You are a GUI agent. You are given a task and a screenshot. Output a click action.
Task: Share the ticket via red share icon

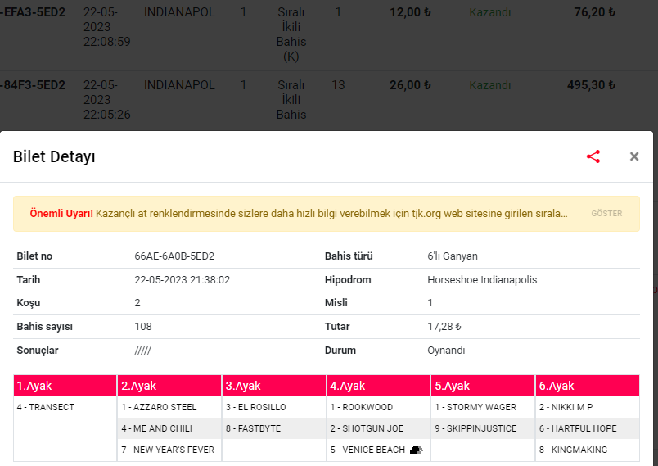593,156
